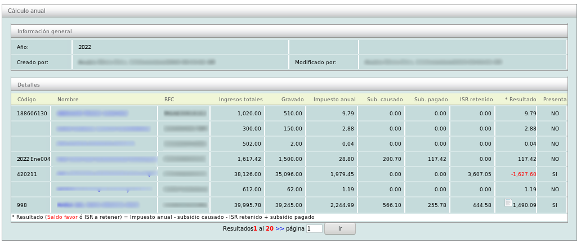Select the row with code 188606130
Screen dimensions: 581x243
[32, 114]
